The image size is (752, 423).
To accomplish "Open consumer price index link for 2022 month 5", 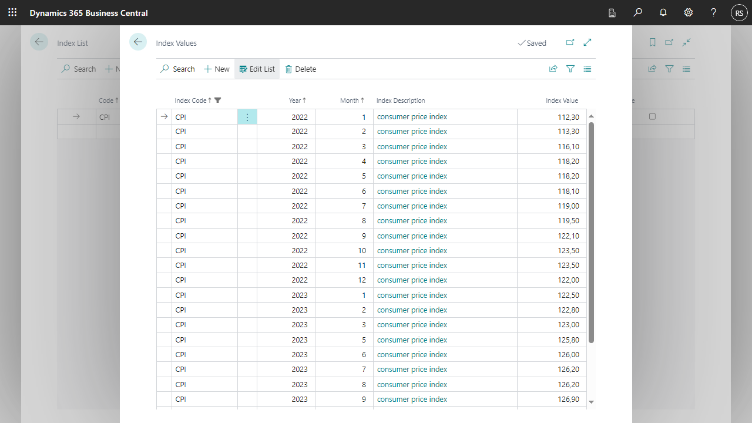I will (412, 176).
